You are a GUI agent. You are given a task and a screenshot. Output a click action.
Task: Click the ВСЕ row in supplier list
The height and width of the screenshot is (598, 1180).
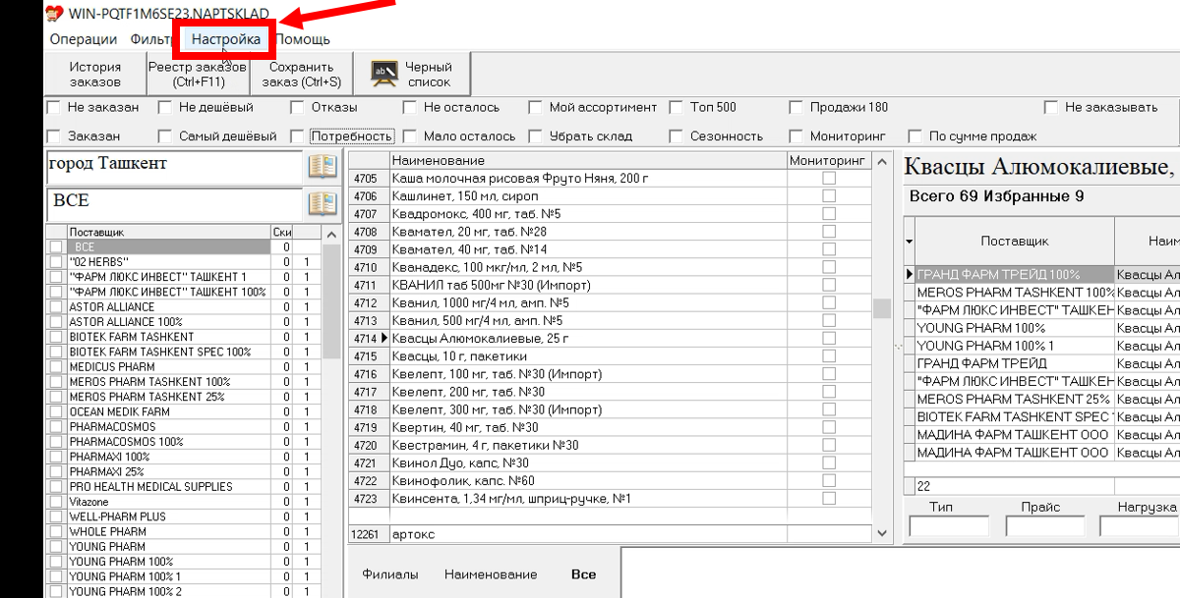[168, 247]
